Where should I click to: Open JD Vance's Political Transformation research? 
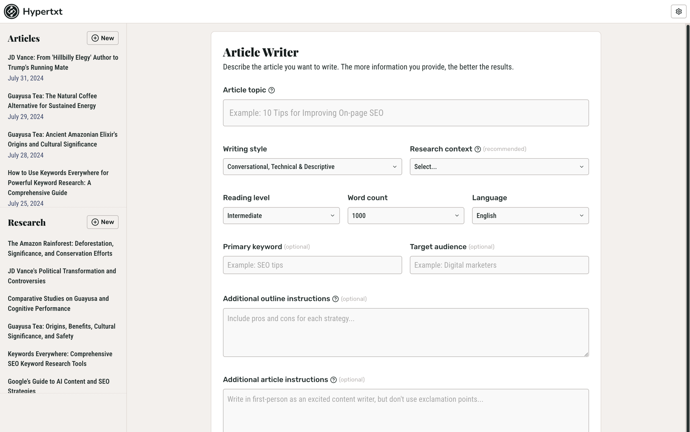(x=62, y=276)
